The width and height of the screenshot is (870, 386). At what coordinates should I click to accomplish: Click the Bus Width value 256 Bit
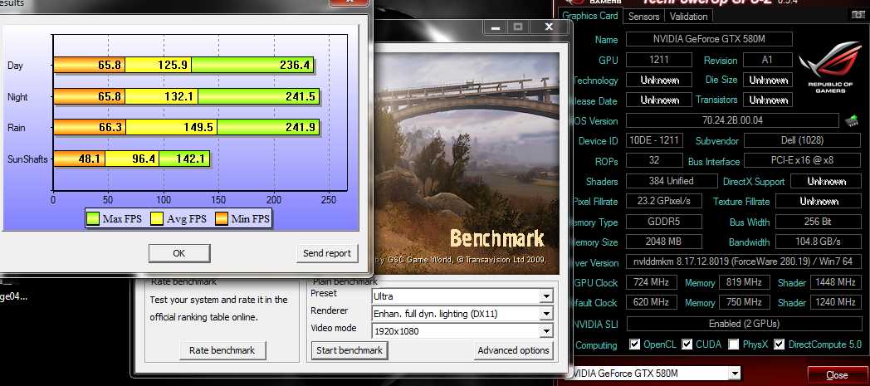pyautogui.click(x=818, y=222)
